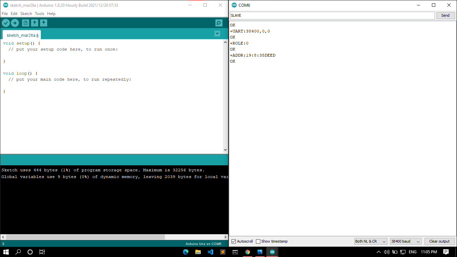Click the battery tray icon

pos(395,252)
